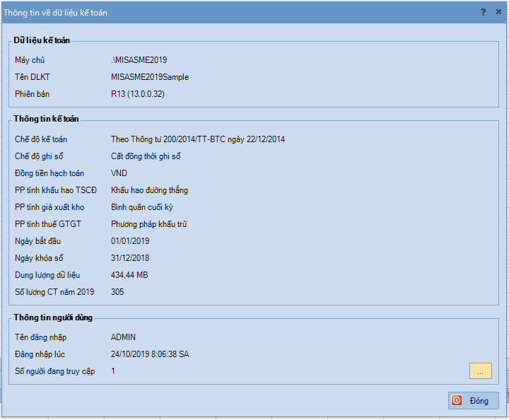This screenshot has width=509, height=420.
Task: Click the Phiên bản label
Action: 32,94
